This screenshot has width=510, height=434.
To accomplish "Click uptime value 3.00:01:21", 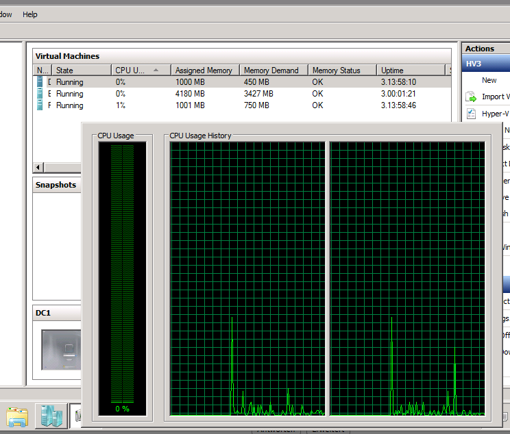I will [398, 94].
